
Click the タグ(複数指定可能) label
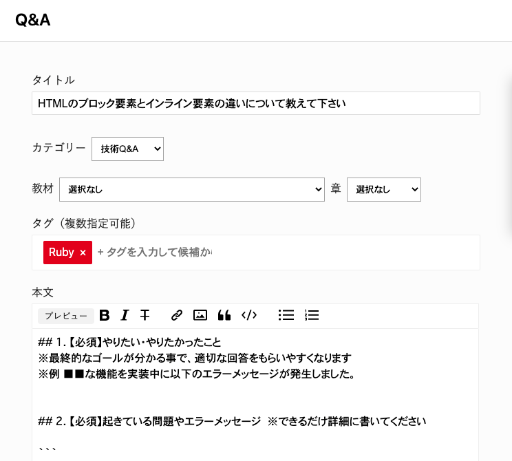83,224
